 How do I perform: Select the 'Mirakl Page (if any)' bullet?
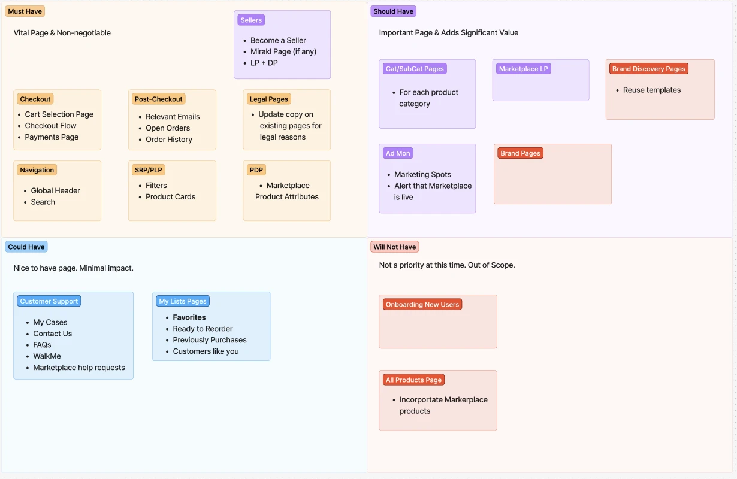283,51
